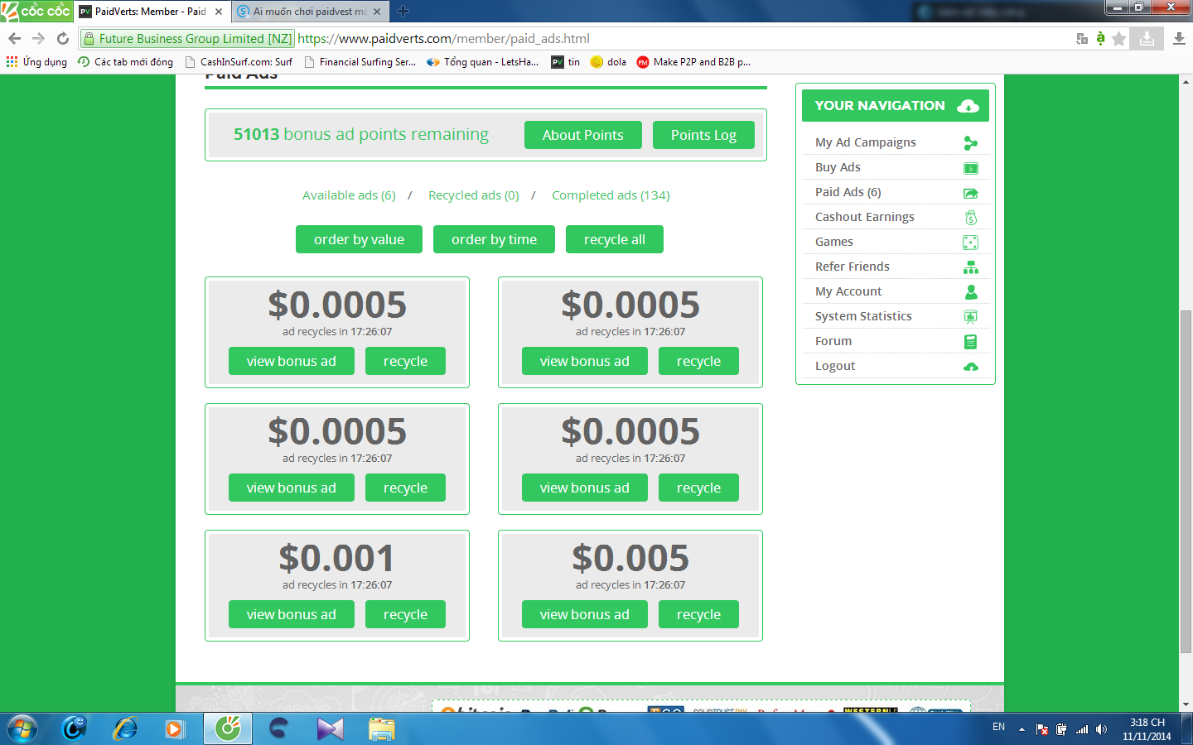Screen dimensions: 1193x745
Task: Click the '51013 bonus ad points remaining' text
Action: 361,134
